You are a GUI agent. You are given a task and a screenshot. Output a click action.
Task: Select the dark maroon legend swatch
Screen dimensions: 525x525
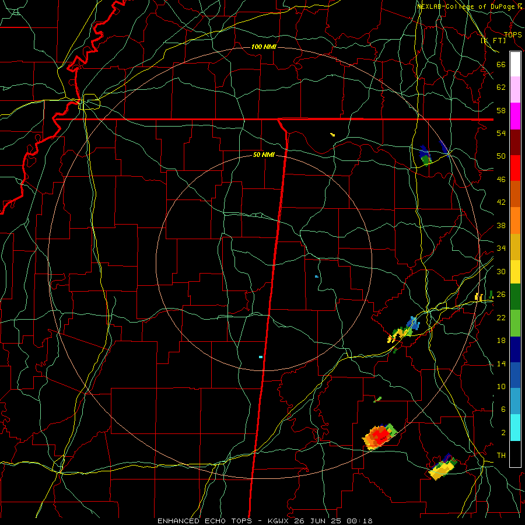click(515, 142)
